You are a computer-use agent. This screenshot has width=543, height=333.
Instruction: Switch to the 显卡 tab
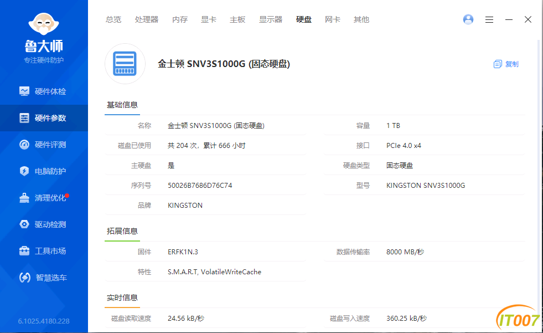209,20
